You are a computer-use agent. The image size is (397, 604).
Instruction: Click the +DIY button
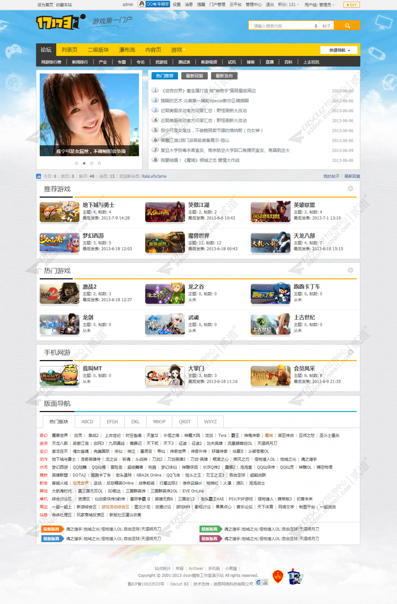click(352, 5)
